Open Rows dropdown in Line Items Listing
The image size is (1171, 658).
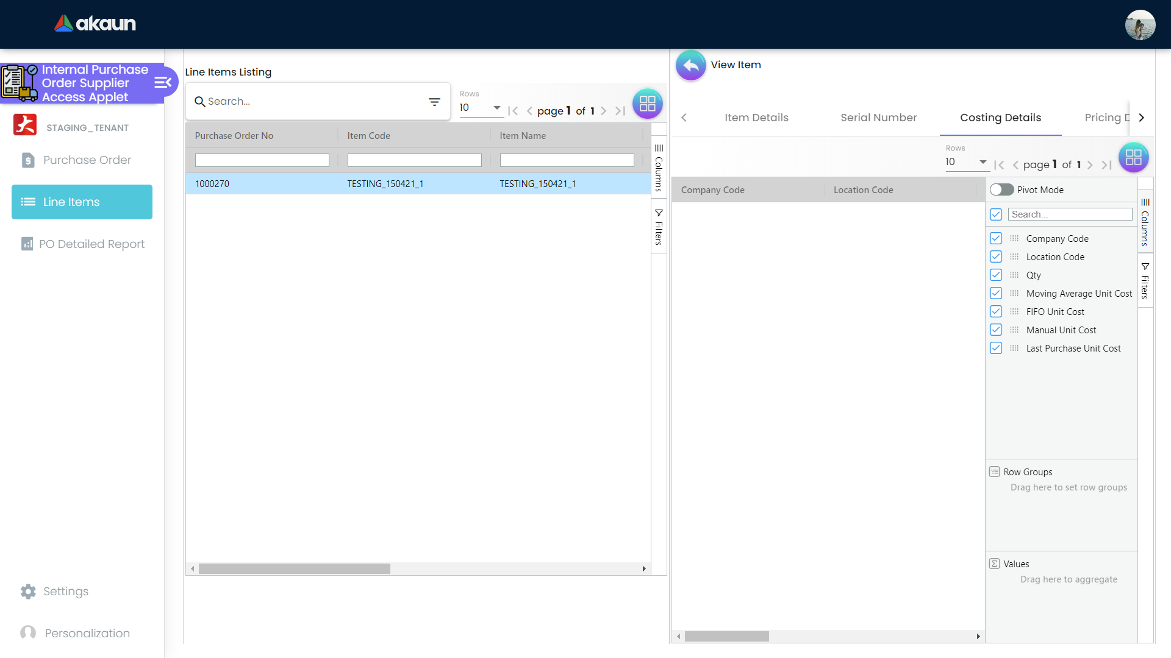[x=481, y=108]
